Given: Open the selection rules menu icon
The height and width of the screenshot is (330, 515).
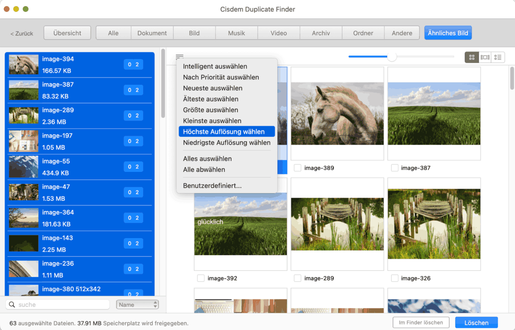Looking at the screenshot, I should [x=179, y=57].
